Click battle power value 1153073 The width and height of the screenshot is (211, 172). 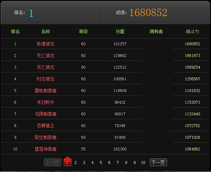(x=192, y=102)
